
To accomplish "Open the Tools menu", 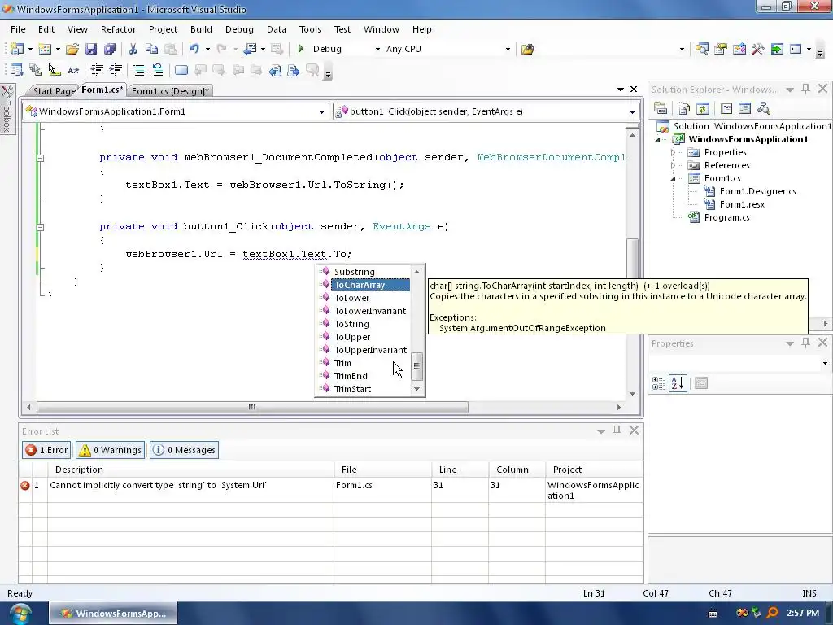I will (310, 29).
